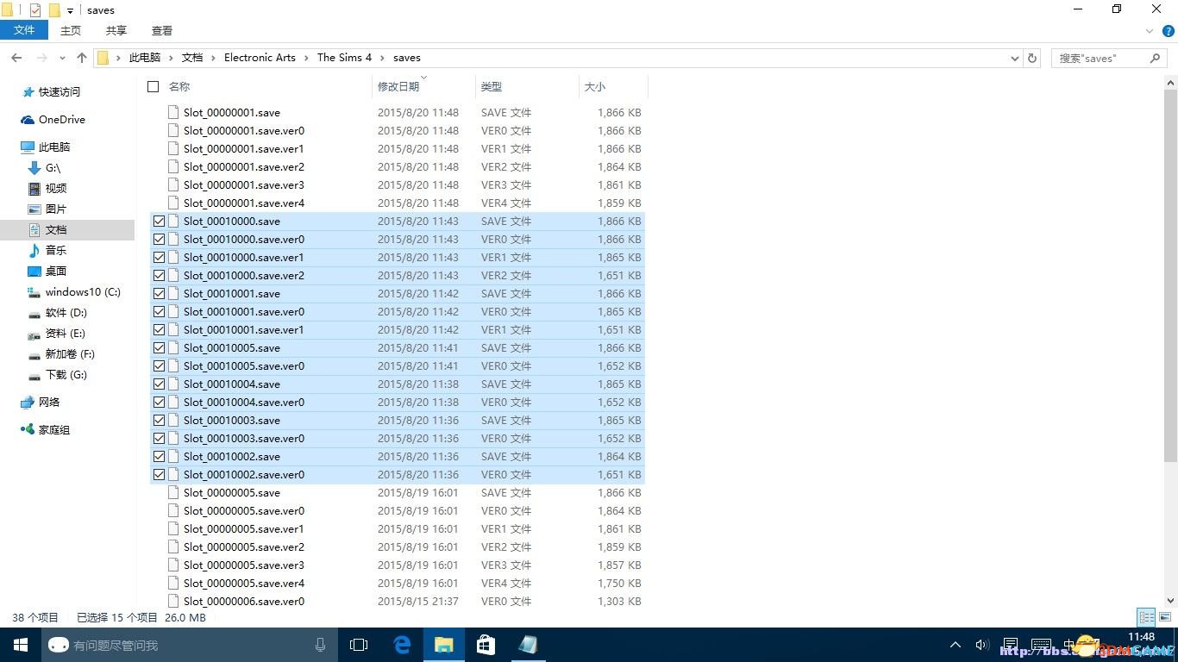This screenshot has height=662, width=1178.
Task: Refresh the saves folder view
Action: pos(1032,58)
